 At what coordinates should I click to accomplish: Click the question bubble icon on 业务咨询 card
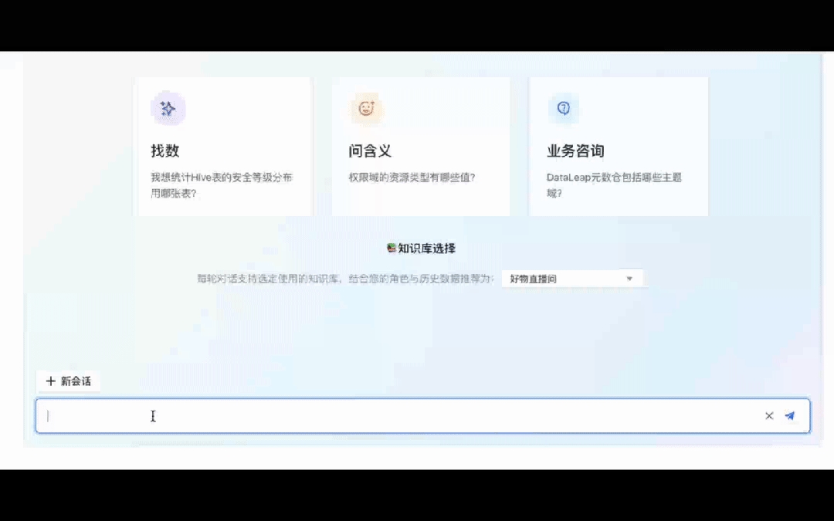[563, 108]
